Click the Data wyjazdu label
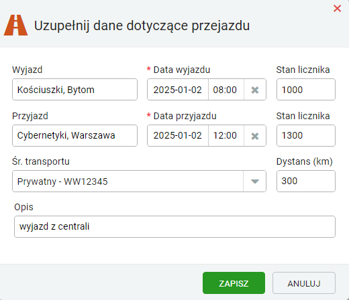The height and width of the screenshot is (300, 349). point(182,70)
